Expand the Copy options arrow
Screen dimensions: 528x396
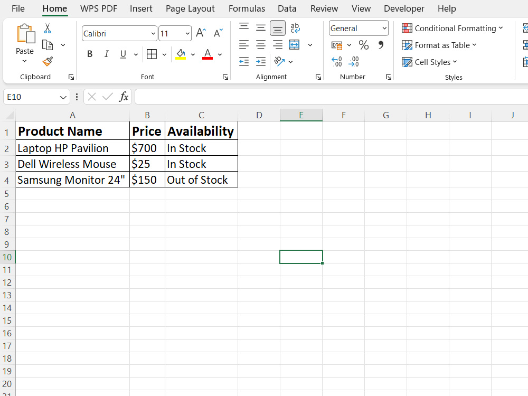point(63,45)
